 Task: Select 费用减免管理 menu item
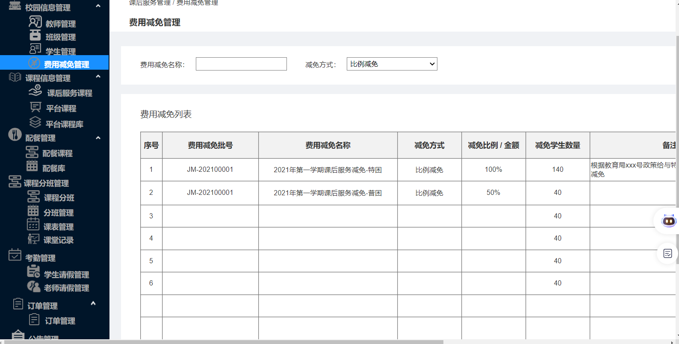[x=54, y=62]
